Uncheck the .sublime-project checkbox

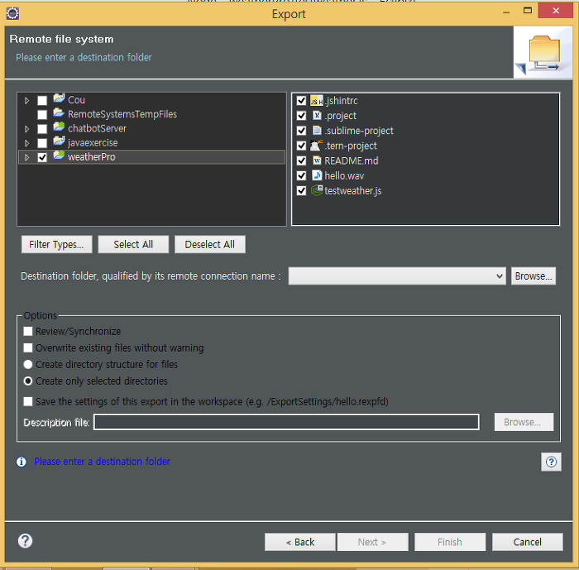click(301, 131)
